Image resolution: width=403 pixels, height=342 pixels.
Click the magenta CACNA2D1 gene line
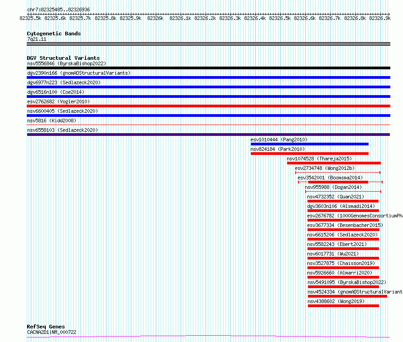tap(208, 337)
